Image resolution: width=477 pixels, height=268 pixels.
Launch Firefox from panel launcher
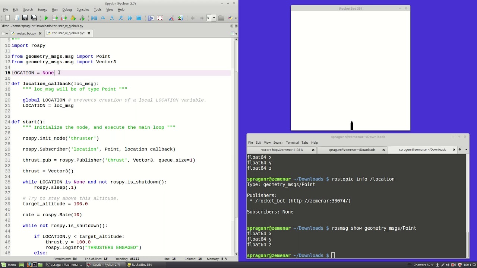pos(29,265)
